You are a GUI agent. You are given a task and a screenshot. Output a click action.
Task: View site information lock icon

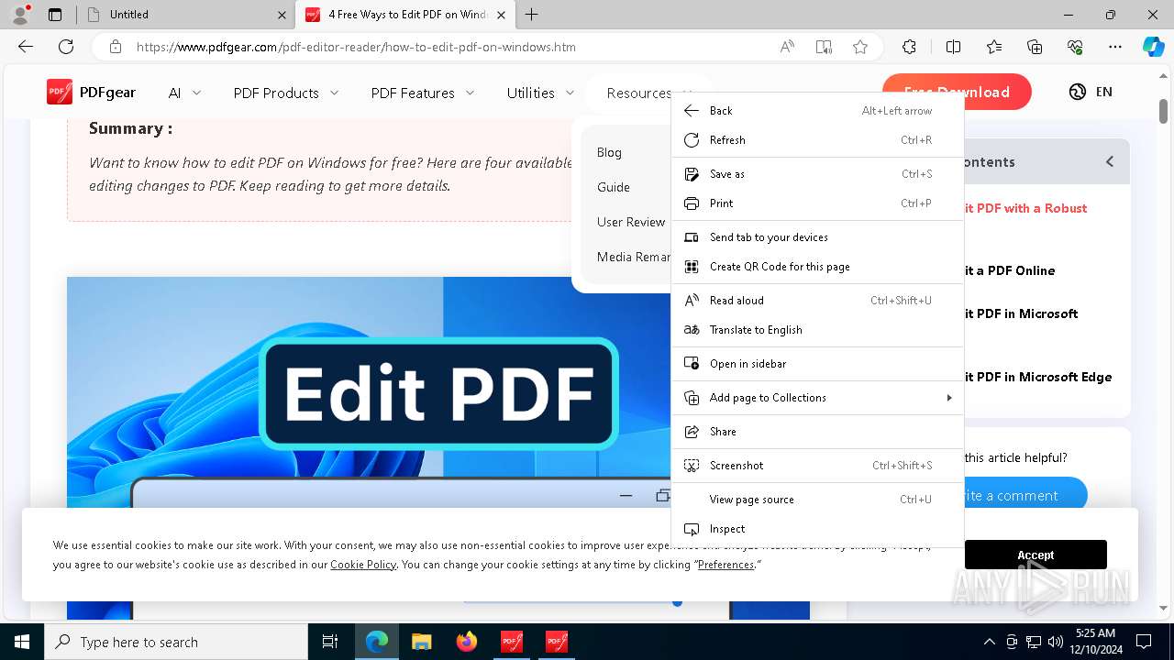[115, 47]
